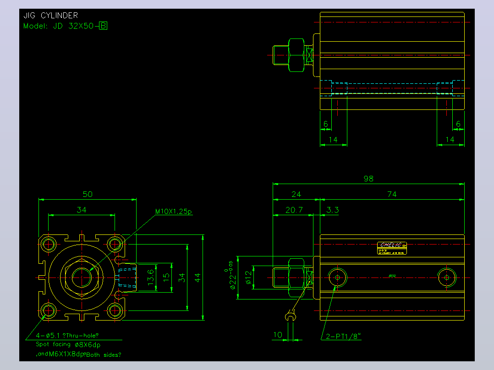The image size is (494, 370).
Task: Click the ø12 rod diameter dimension
Action: point(248,277)
